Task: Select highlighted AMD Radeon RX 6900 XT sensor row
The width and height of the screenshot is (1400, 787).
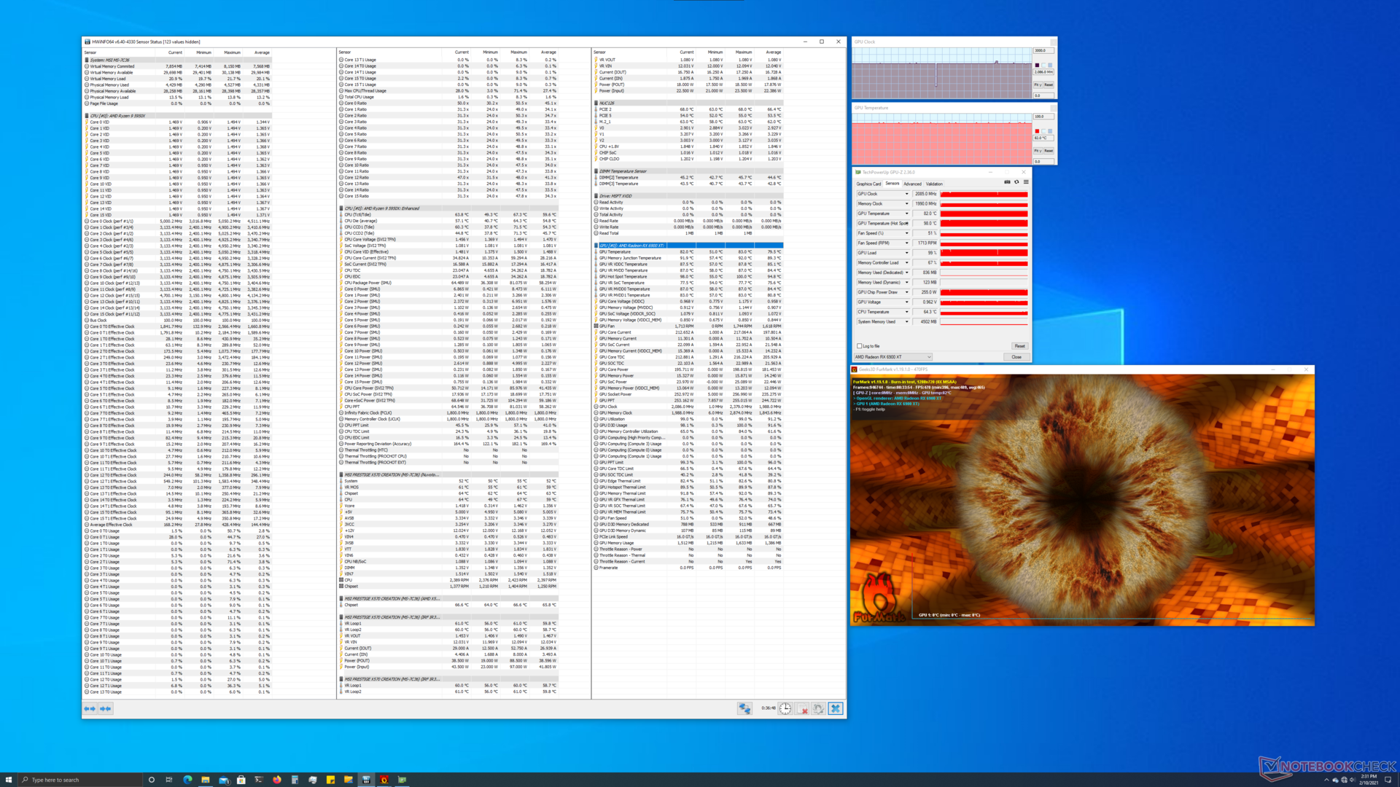Action: (689, 246)
